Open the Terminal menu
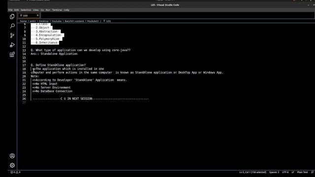Screen dimensions: 315x177 [x=57, y=10]
